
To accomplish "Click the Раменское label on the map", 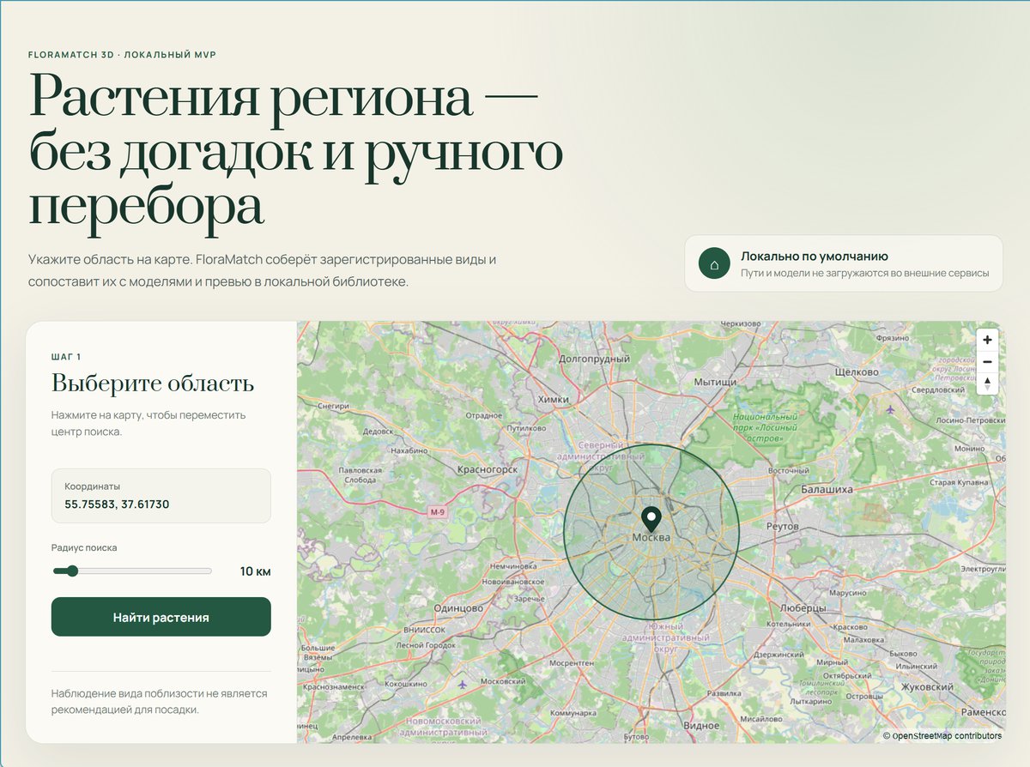I will [982, 712].
